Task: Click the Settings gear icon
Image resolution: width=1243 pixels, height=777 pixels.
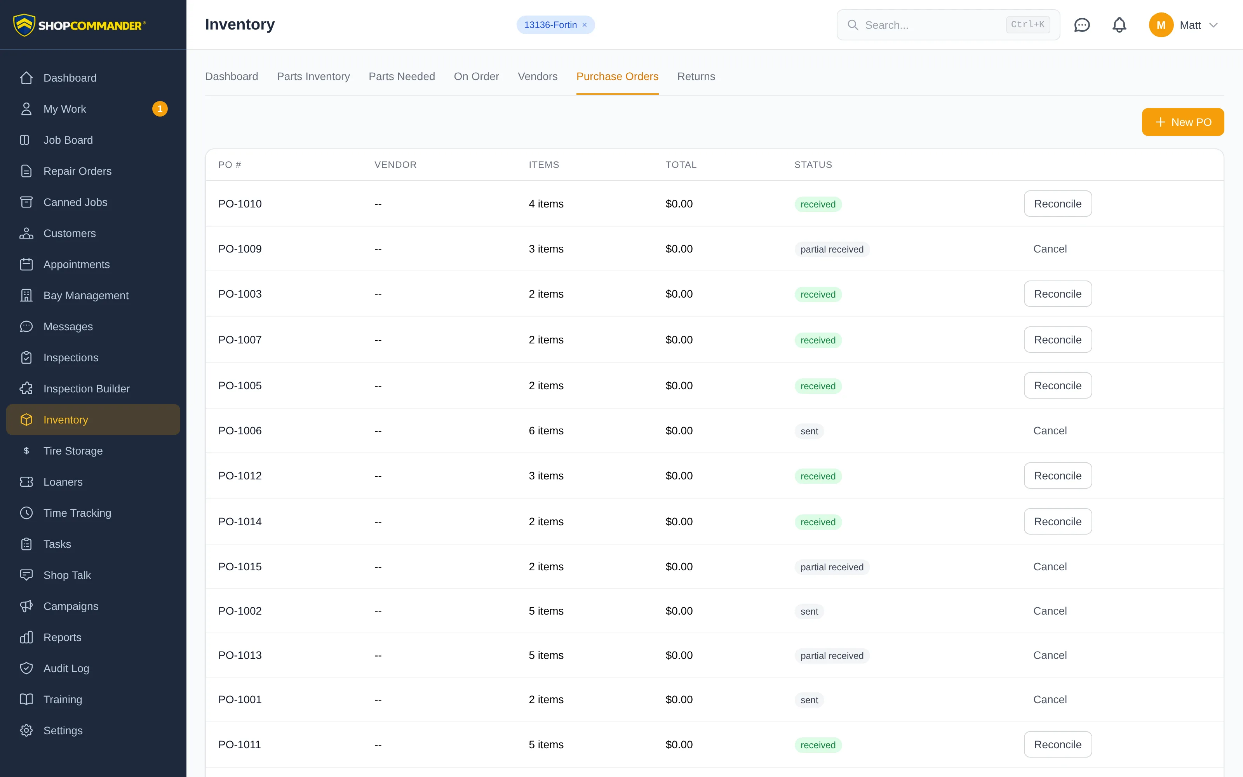Action: 26,731
